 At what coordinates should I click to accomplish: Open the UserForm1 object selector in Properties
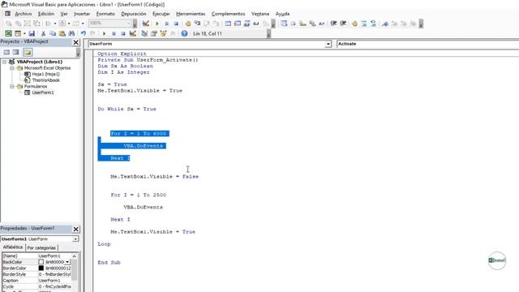tap(75, 238)
